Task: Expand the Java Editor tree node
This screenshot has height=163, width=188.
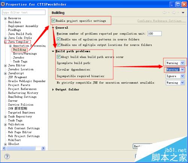Action: click(x=5, y=66)
